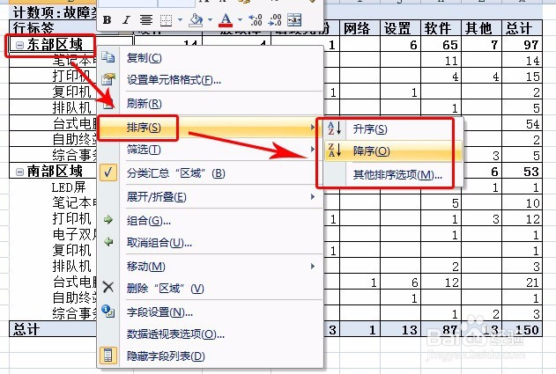Click the field list icon beside 隐藏字段列表
Viewport: 556px width, 374px height.
[x=108, y=356]
